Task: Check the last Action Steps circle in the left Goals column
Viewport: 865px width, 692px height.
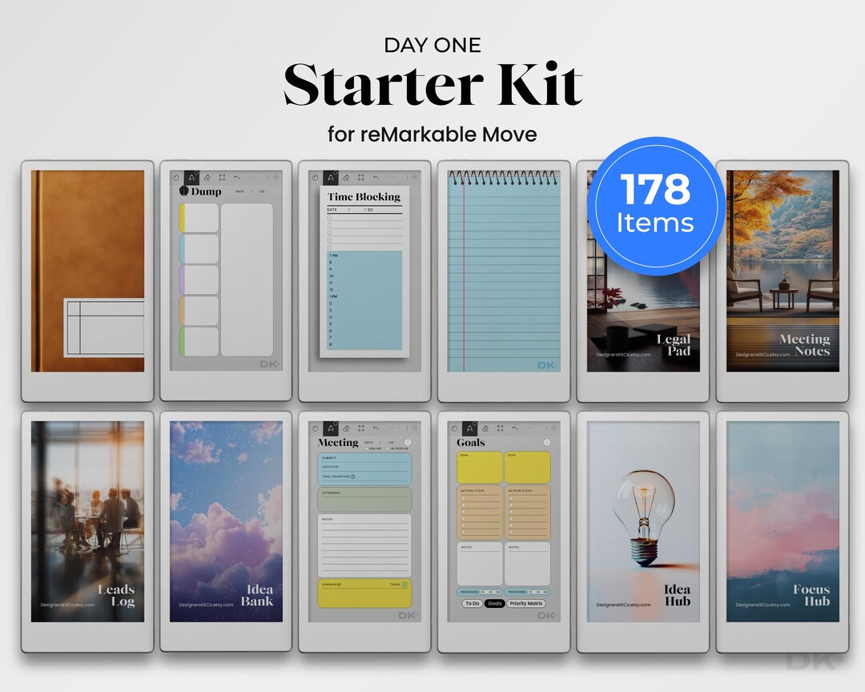Action: [x=464, y=533]
